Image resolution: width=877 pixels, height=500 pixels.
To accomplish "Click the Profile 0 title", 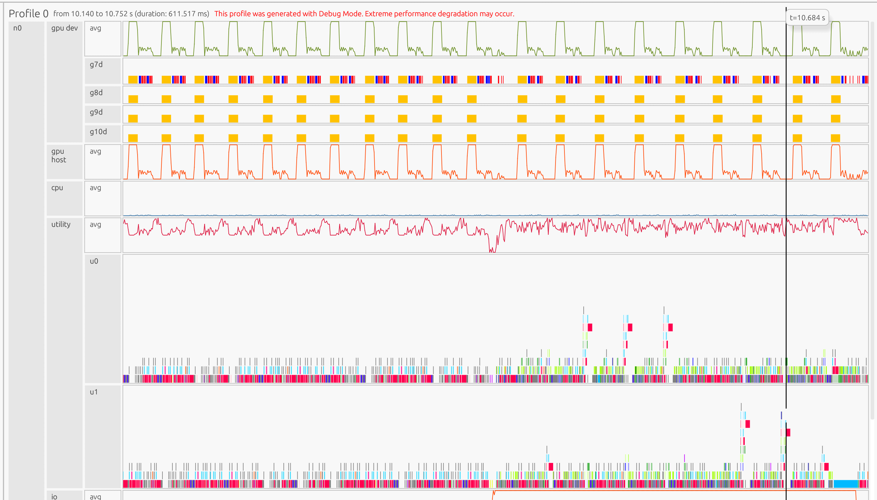I will [29, 14].
